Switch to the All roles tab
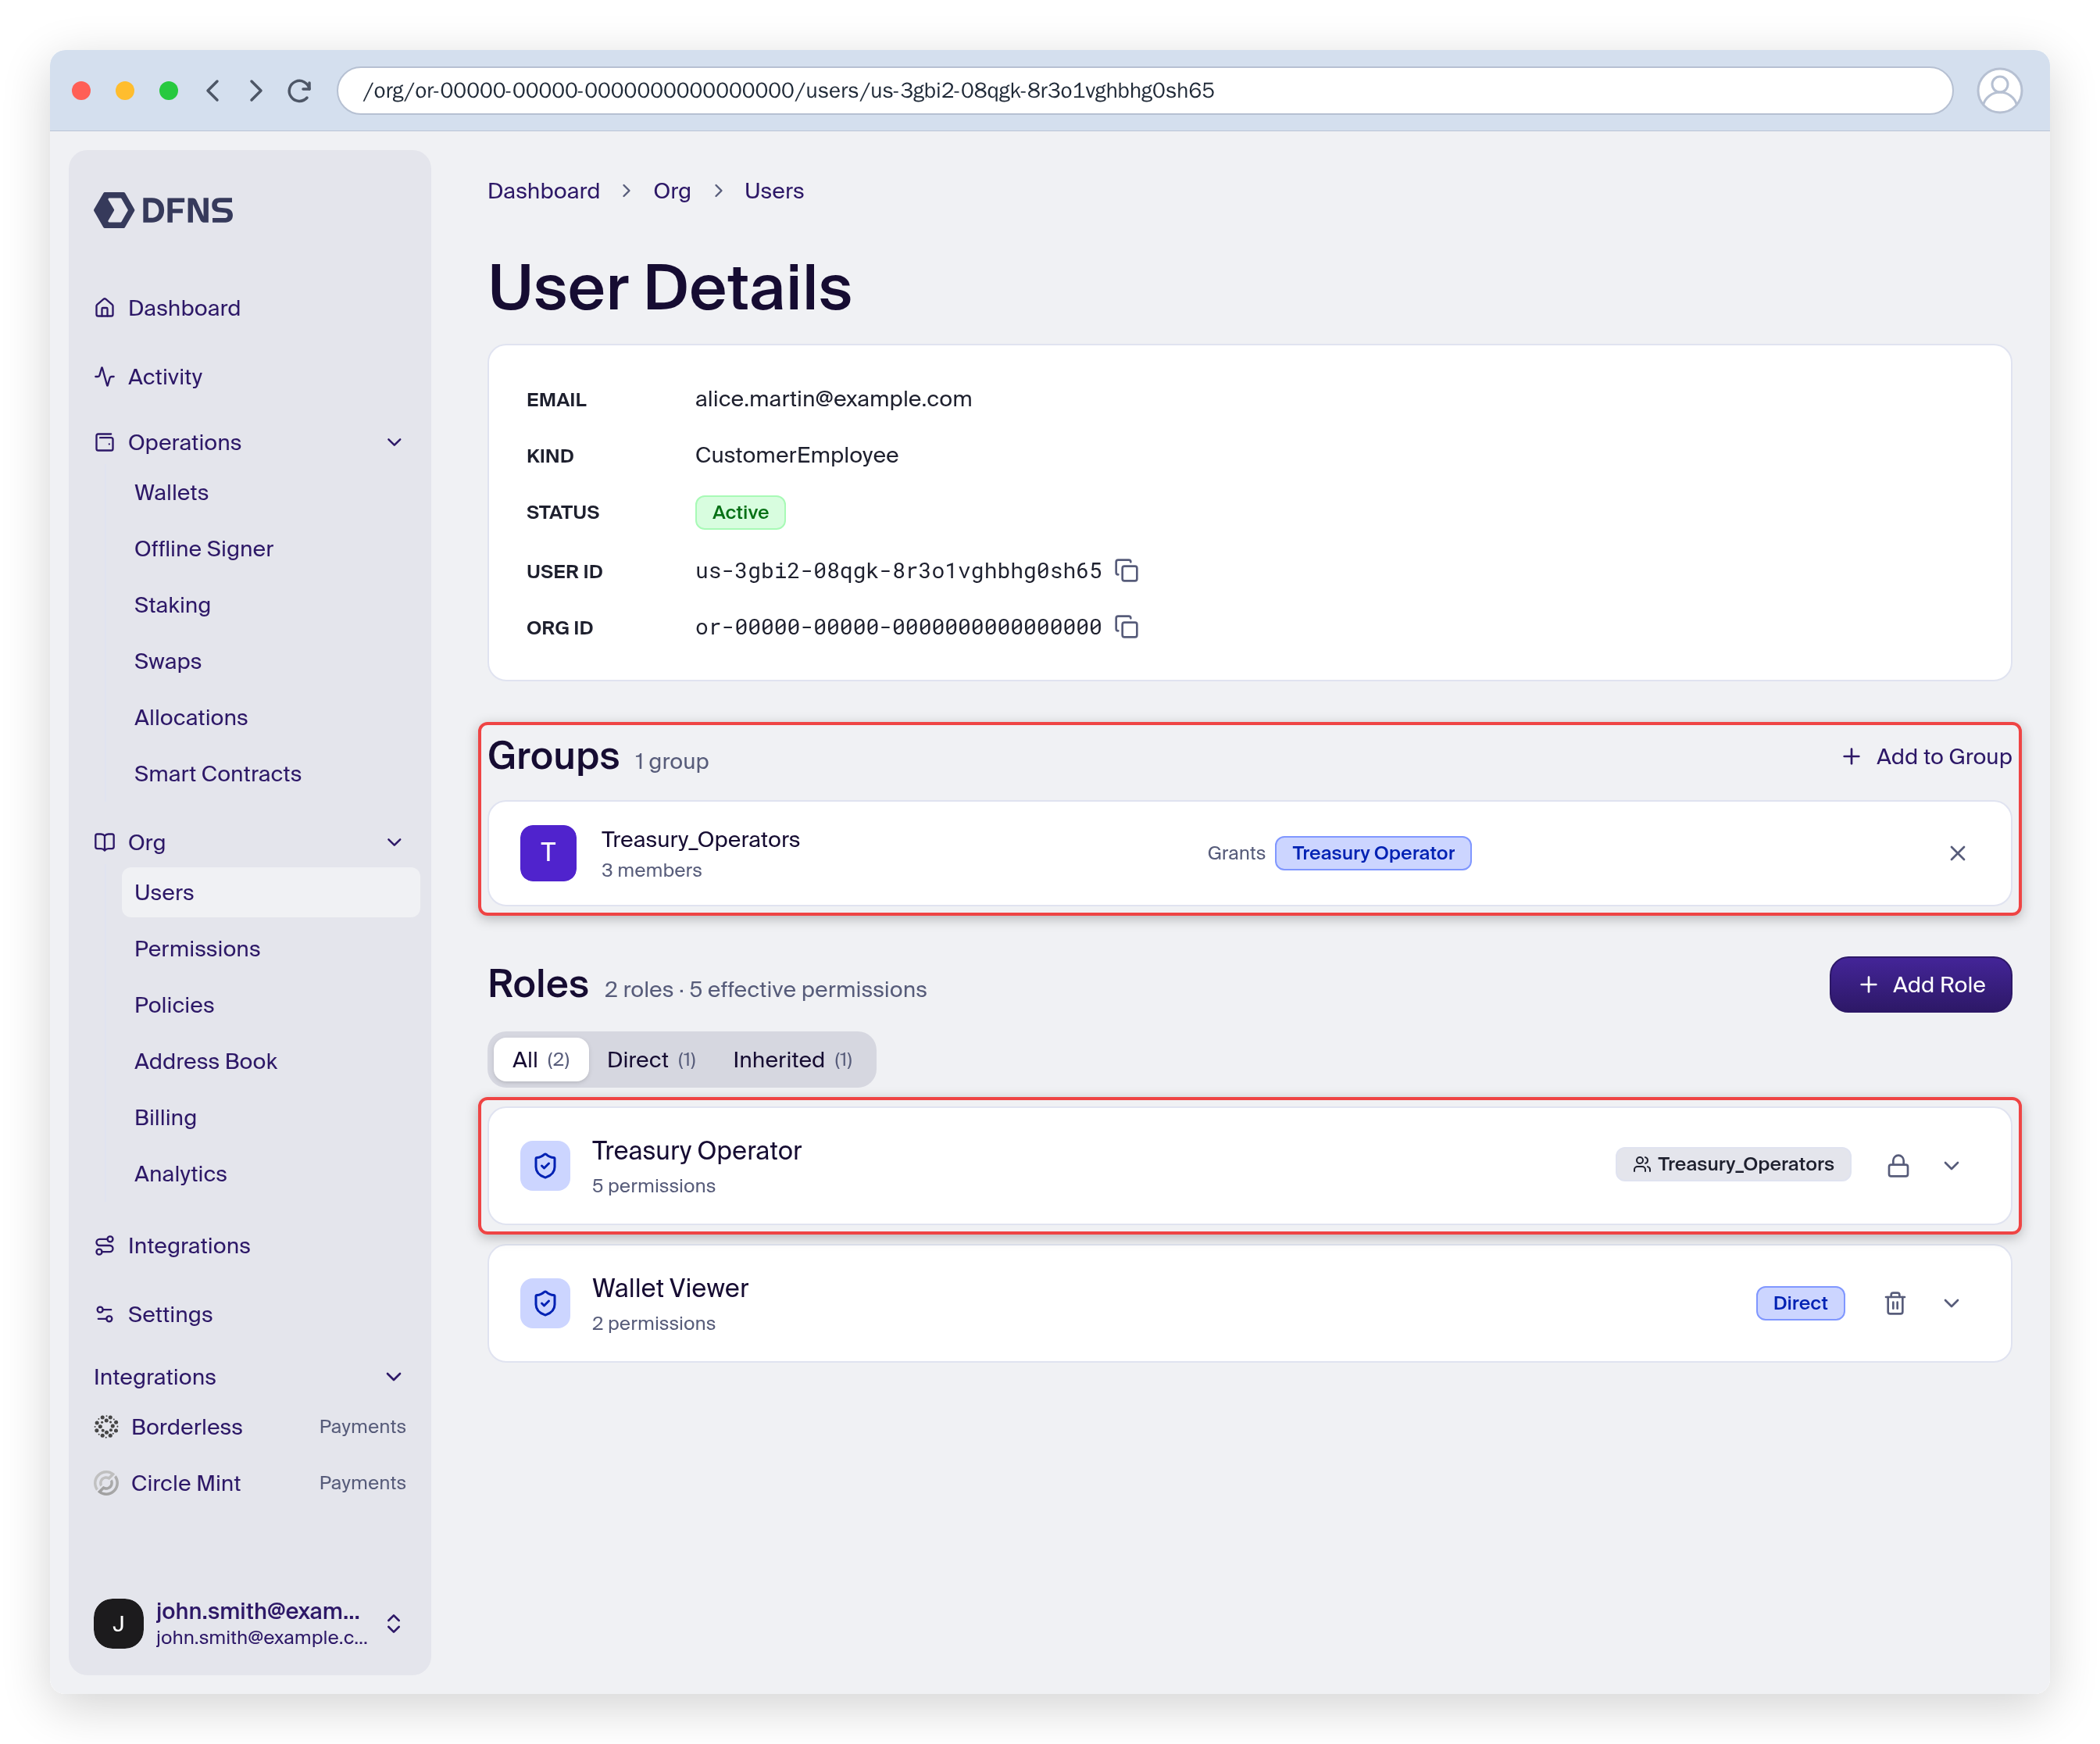Screen dimensions: 2100x1744 (x=541, y=1060)
